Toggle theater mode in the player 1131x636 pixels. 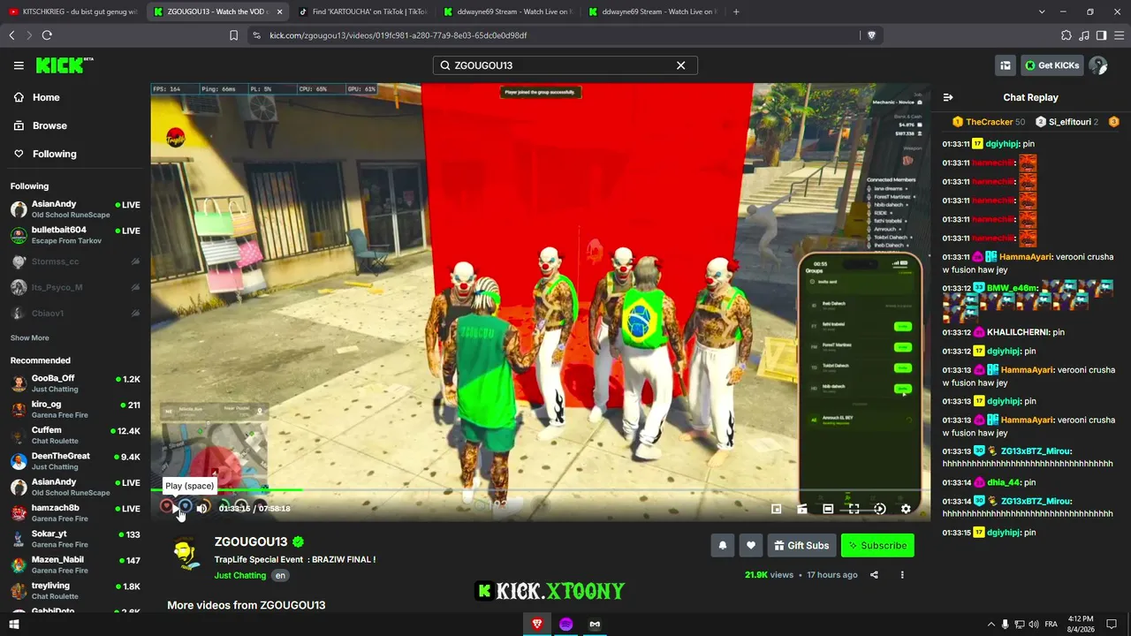point(828,509)
